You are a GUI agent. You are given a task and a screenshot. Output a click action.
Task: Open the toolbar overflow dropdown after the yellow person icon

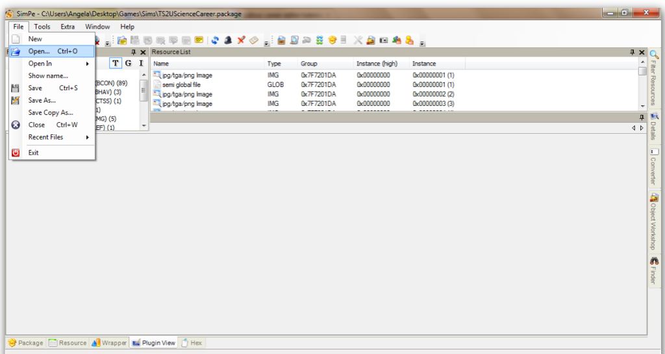click(x=422, y=44)
